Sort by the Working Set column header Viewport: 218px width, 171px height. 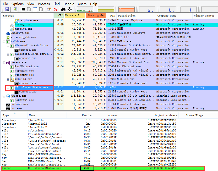[x=96, y=15]
